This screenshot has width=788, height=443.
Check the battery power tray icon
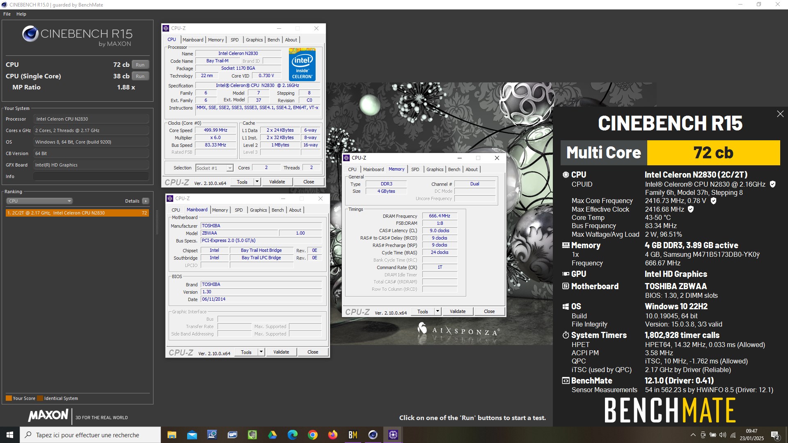[x=713, y=435]
